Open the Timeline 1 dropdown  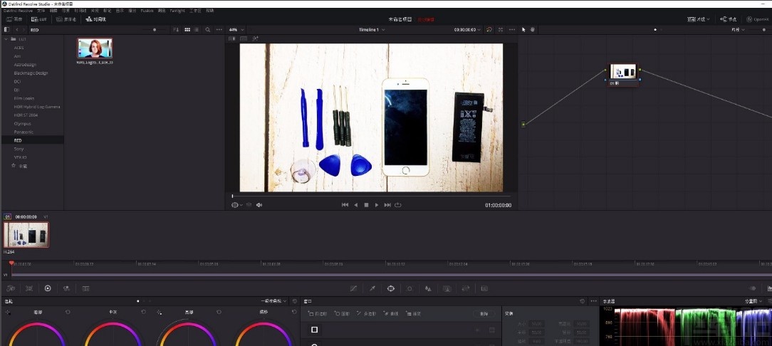[372, 29]
